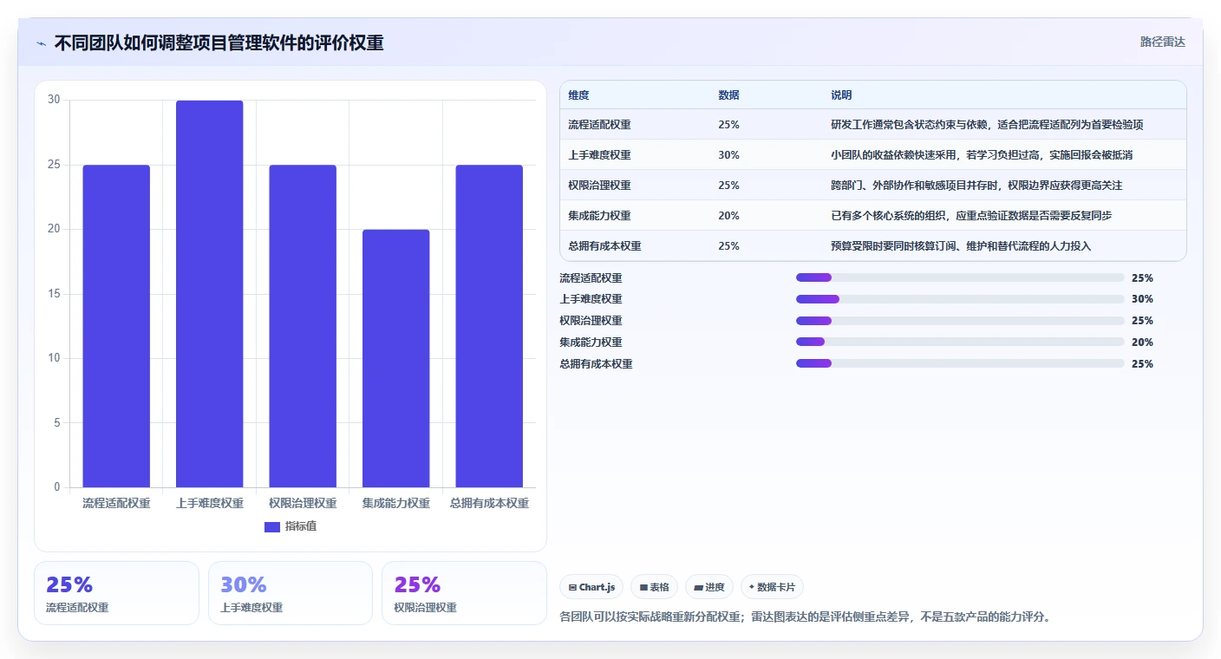Click the 流程适配权重 bar in the chart
1221x659 pixels.
click(x=116, y=326)
